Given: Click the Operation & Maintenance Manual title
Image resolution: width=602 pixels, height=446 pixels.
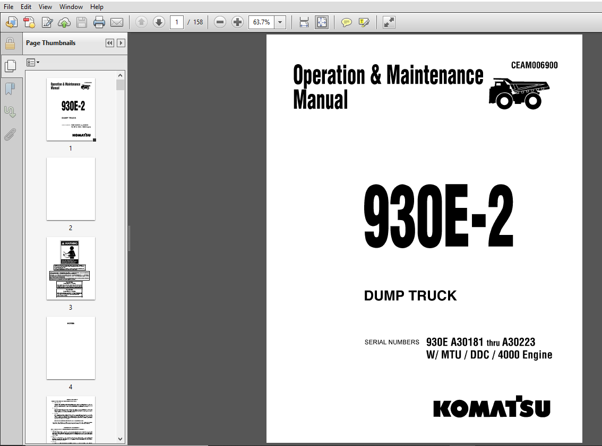Looking at the screenshot, I should pyautogui.click(x=388, y=87).
